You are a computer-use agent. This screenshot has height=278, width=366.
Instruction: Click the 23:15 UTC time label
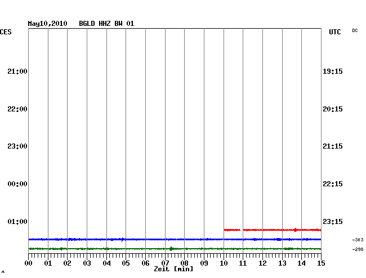pyautogui.click(x=333, y=221)
